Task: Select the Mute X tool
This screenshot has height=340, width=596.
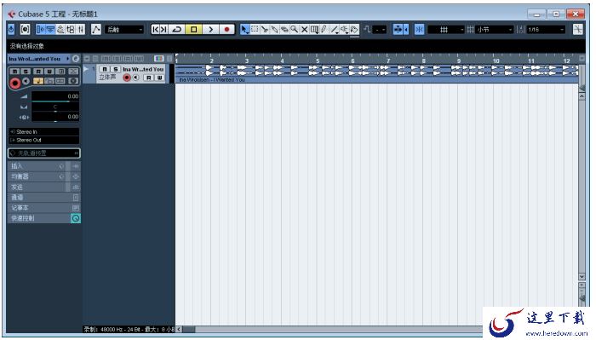Action: 304,29
